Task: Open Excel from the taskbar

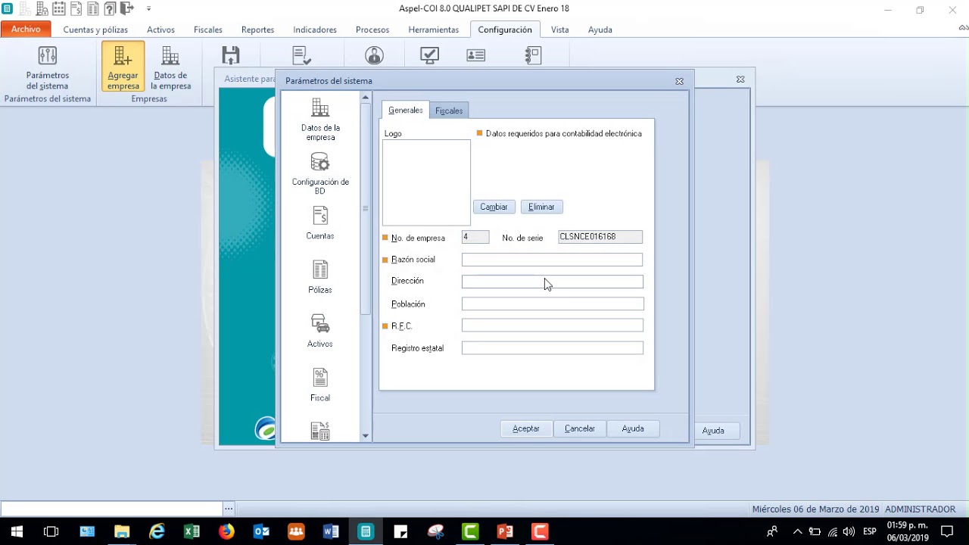Action: [x=192, y=531]
